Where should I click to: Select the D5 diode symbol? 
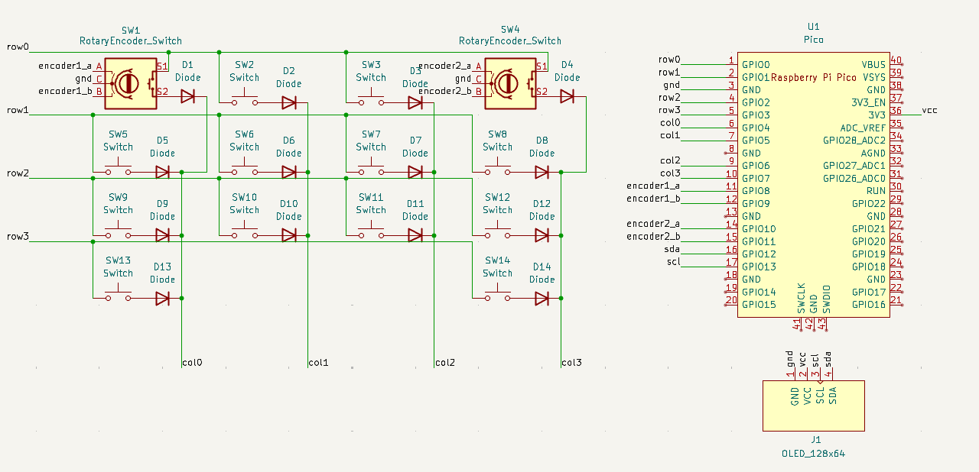click(162, 172)
